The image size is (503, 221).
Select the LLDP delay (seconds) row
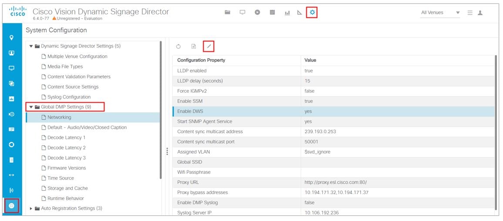pyautogui.click(x=334, y=81)
